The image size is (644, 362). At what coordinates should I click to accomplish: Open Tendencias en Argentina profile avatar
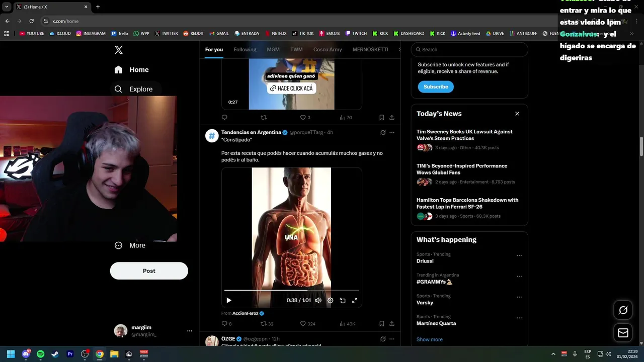point(212,136)
